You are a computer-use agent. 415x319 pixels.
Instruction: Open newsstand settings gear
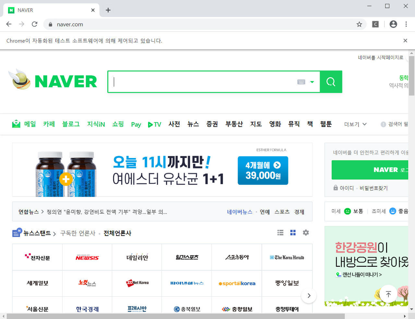point(306,233)
